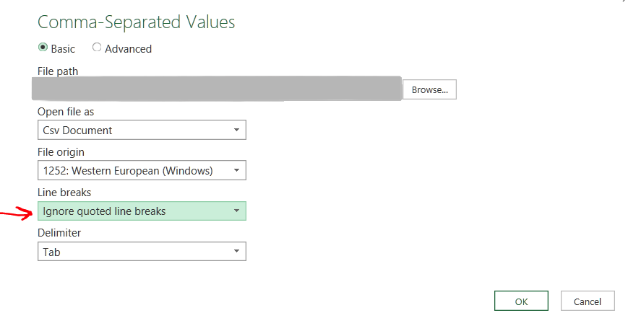Click the arrow on the File origin combo box
The width and height of the screenshot is (628, 331).
click(236, 171)
